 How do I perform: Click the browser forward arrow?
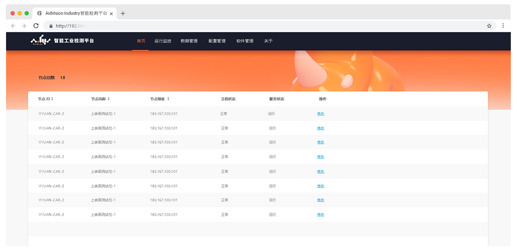(x=24, y=26)
